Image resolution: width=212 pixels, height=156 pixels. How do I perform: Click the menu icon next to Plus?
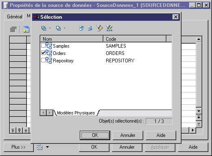(39, 147)
